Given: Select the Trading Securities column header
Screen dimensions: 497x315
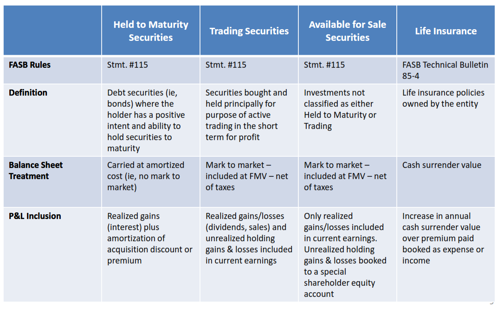Looking at the screenshot, I should (249, 31).
